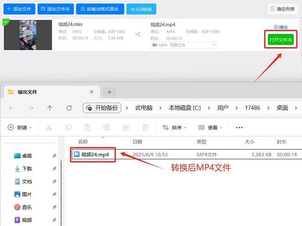Click 桌面 in the address breadcrumb
This screenshot has height=226, width=302.
point(282,108)
